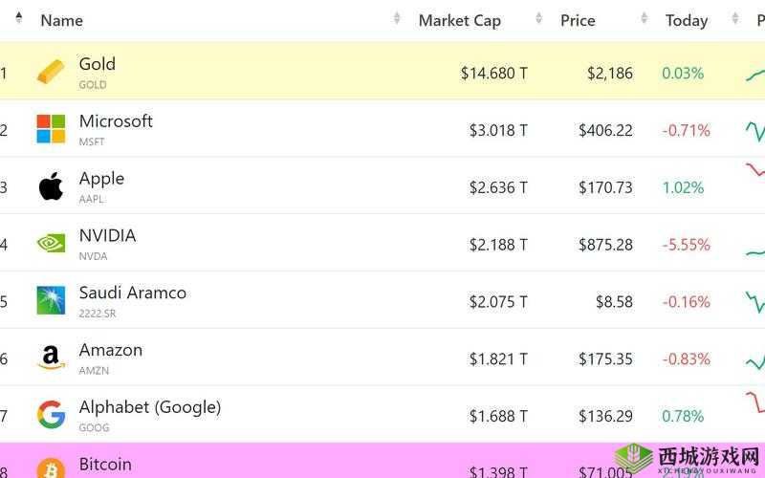Click the Bitcoin logo icon
765x478 pixels.
click(x=51, y=468)
